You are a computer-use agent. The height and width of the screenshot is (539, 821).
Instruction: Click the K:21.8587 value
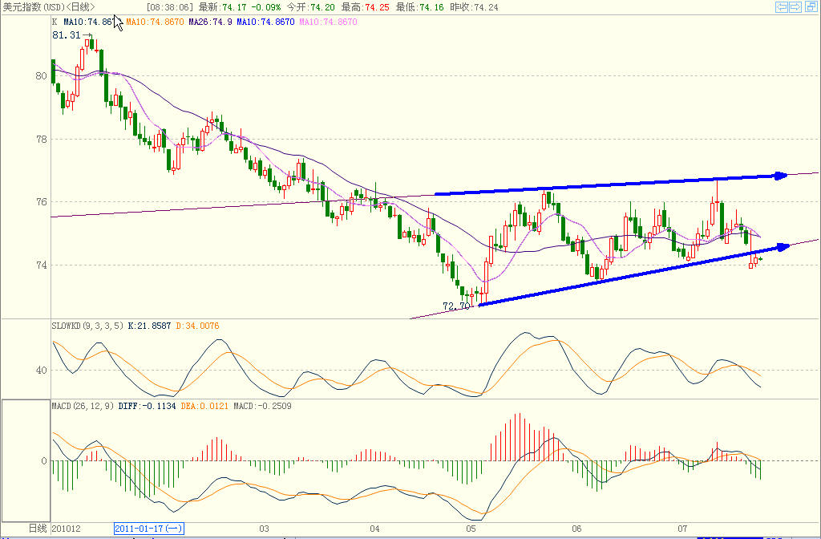click(149, 326)
